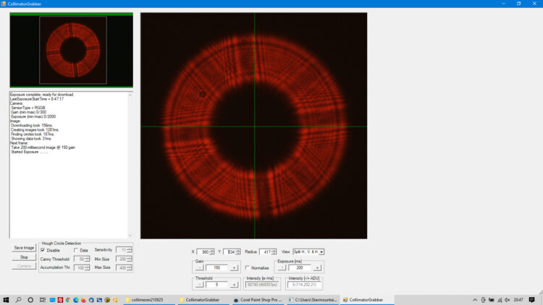Click the 'Hough Circle Detection' group label
The image size is (543, 305).
62,243
